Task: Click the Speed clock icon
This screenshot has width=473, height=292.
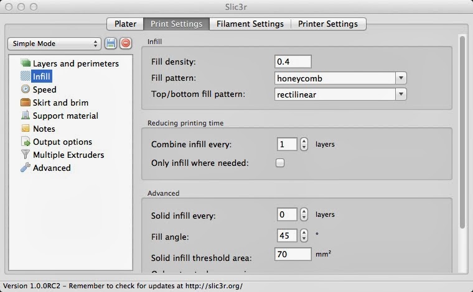Action: [x=26, y=89]
